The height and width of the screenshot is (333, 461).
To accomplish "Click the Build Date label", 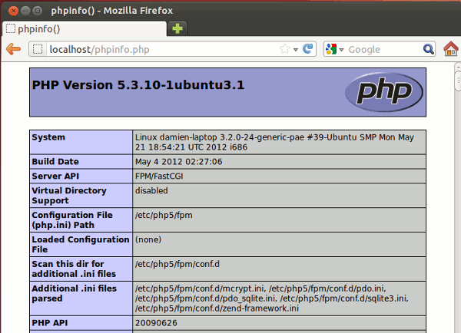I will click(55, 161).
